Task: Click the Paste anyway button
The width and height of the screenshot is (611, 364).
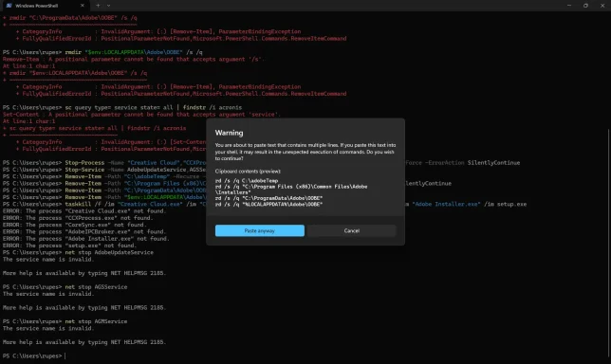Action: click(x=260, y=230)
